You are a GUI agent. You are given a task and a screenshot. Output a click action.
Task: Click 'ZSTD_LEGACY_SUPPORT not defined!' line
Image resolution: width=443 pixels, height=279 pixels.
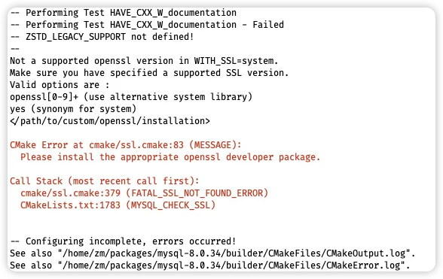102,37
